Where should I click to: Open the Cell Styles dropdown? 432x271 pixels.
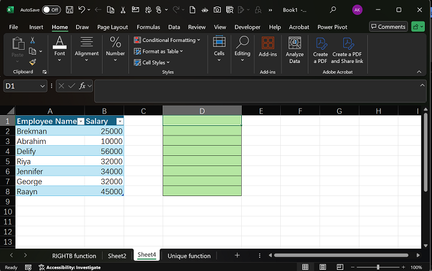pyautogui.click(x=155, y=62)
